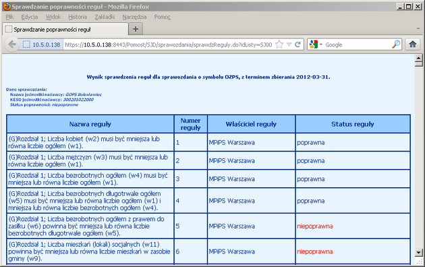Screen dimensions: 425x267
Task: Click the Dane sprawozdania label
Action: click(26, 89)
